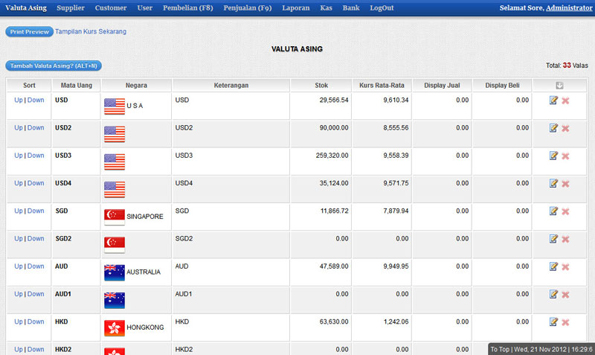The width and height of the screenshot is (595, 355).
Task: Click the delete icon for USD2 row
Action: (565, 129)
